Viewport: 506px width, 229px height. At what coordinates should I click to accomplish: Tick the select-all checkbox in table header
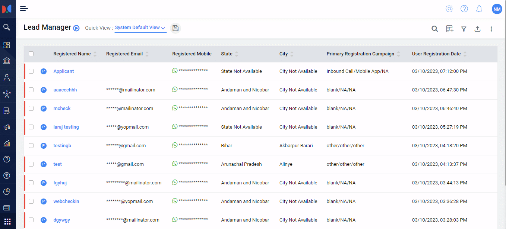[x=31, y=54]
